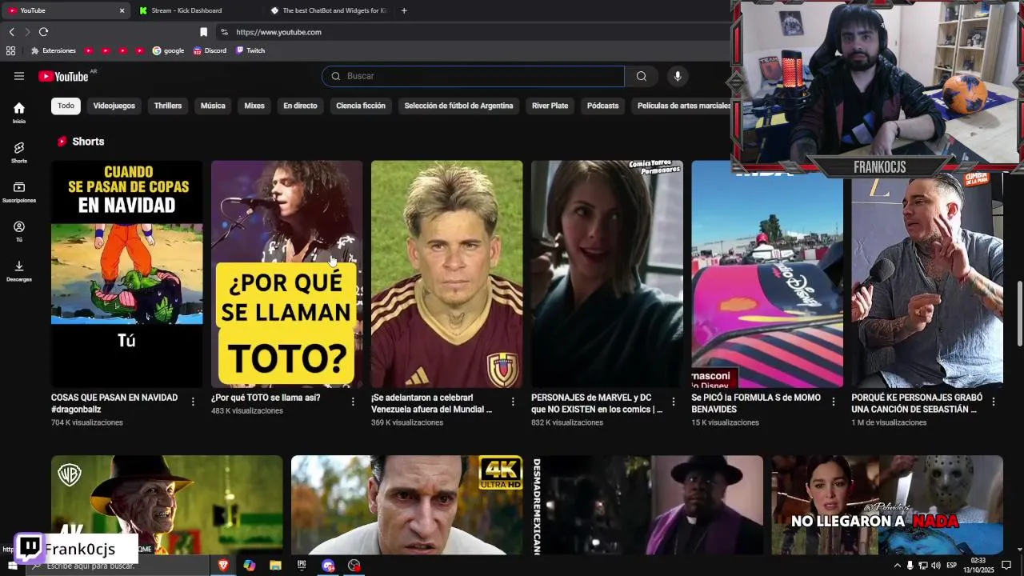
Task: Select the En directo filter chip
Action: click(x=300, y=106)
